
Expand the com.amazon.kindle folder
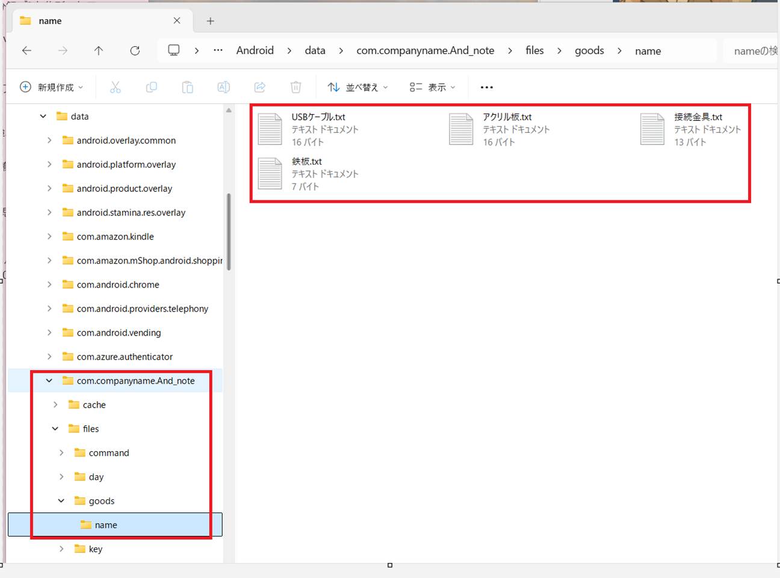(x=49, y=236)
